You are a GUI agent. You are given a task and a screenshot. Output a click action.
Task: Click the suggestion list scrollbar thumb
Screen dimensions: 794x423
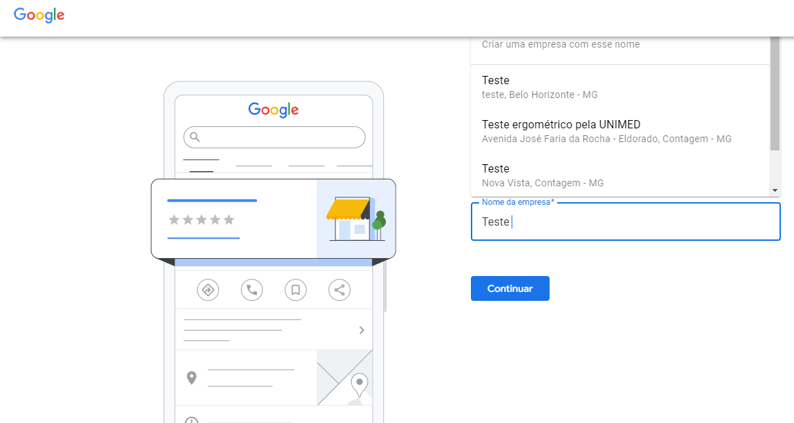775,94
